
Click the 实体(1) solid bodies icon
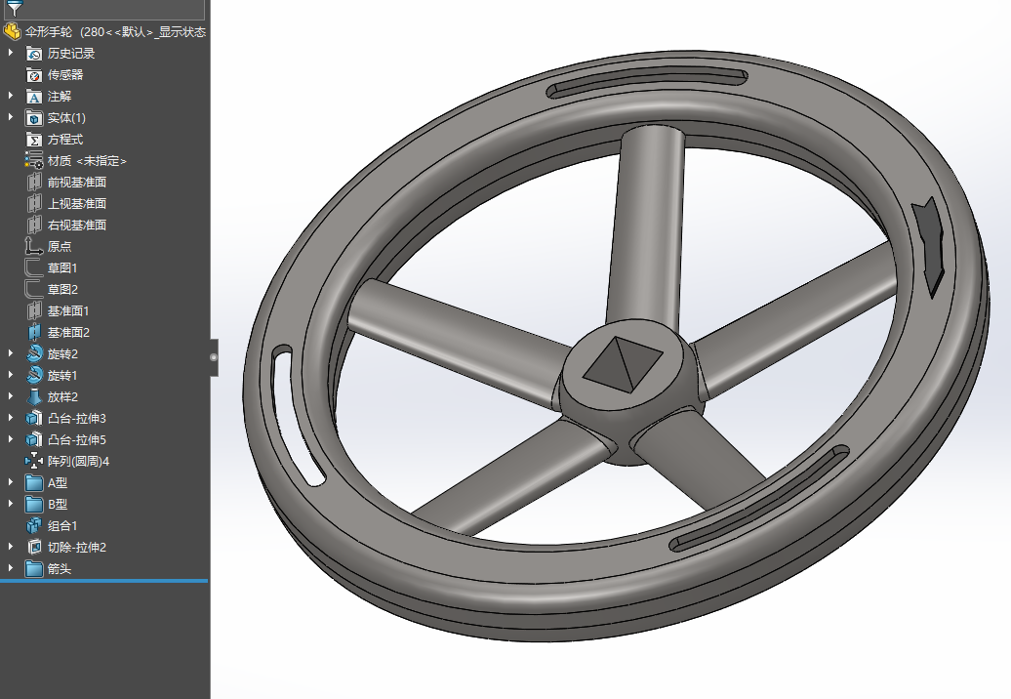click(x=33, y=117)
